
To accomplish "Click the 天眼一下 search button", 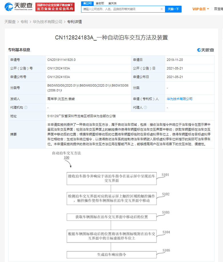I will pos(173,9).
